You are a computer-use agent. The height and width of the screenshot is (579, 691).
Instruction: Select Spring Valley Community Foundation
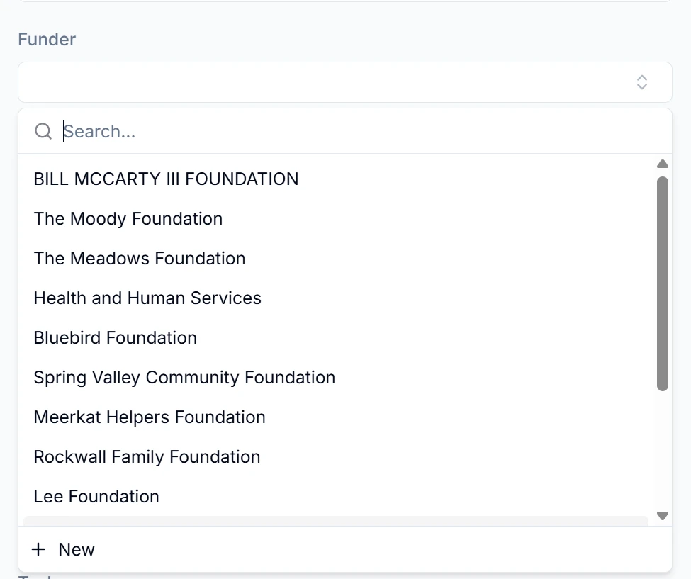(184, 378)
